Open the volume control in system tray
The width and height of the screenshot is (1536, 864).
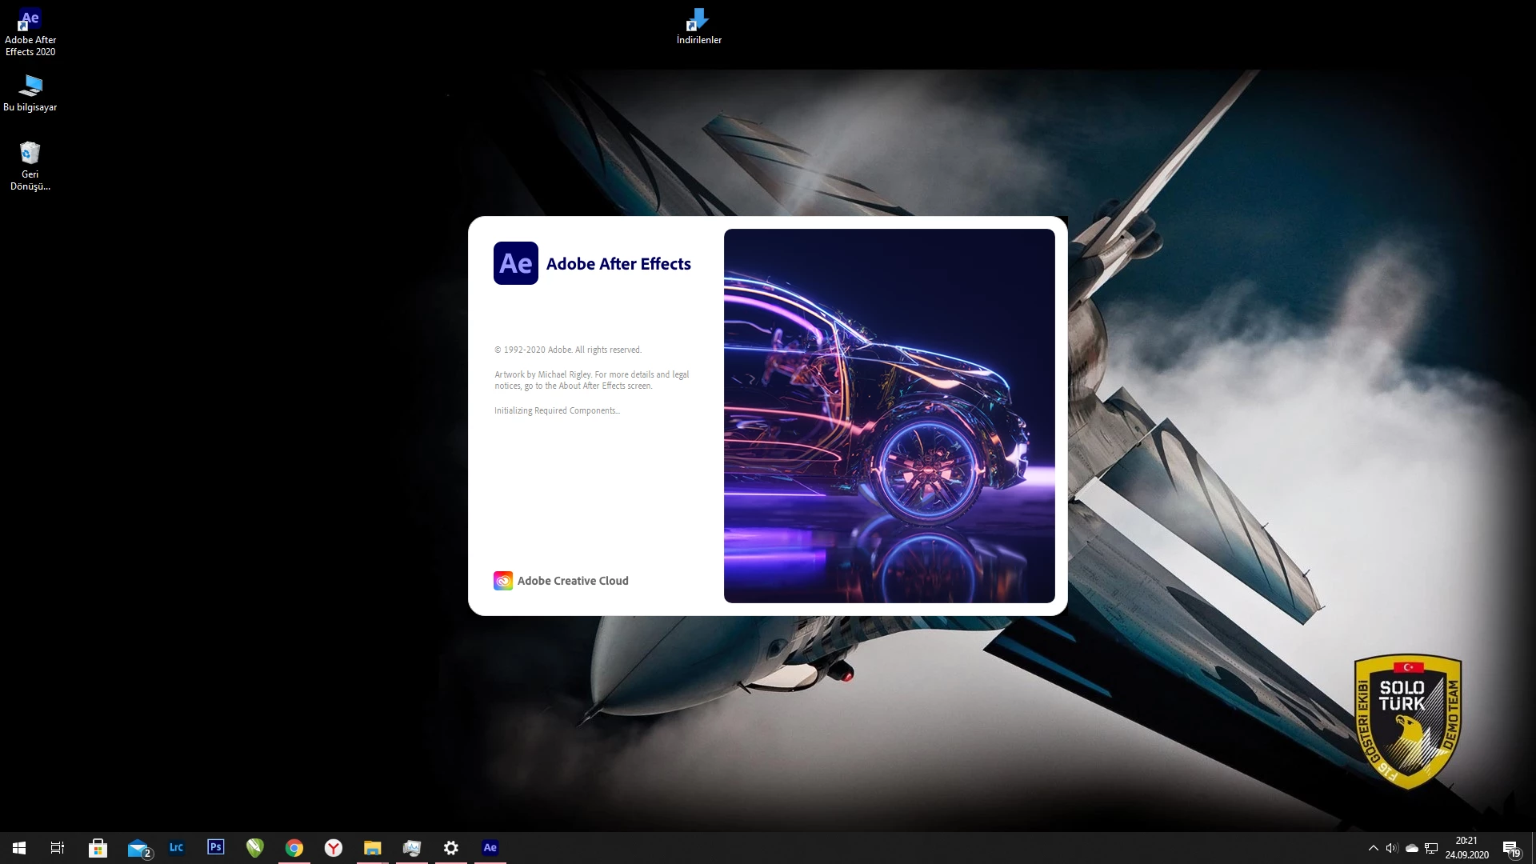pyautogui.click(x=1392, y=848)
